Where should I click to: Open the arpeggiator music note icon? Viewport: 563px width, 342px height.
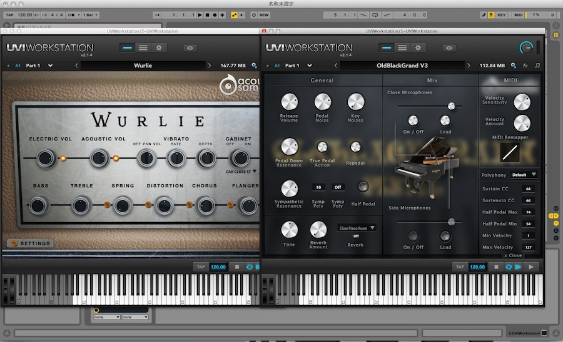(x=537, y=66)
